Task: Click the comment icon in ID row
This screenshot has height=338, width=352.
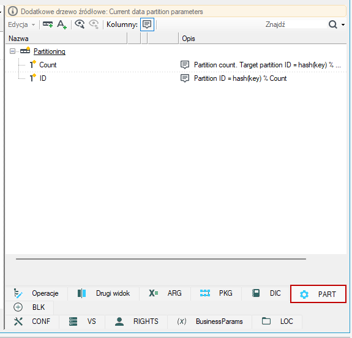Action: click(185, 78)
